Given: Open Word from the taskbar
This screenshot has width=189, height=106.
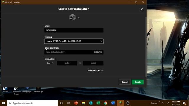Looking at the screenshot, I should tap(113, 103).
